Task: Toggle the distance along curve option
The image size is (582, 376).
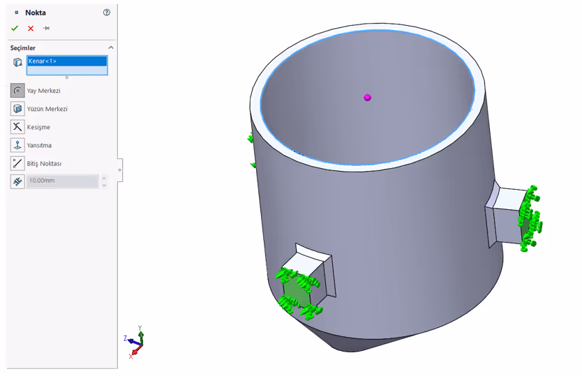Action: tap(17, 181)
